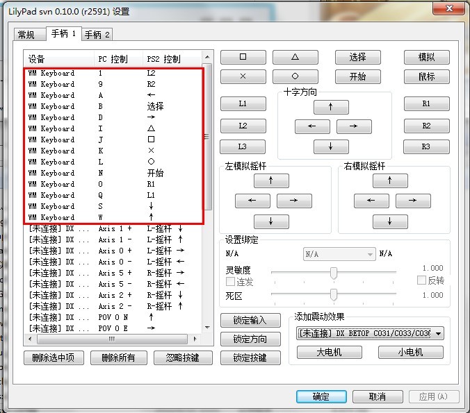Select the Axis 1 + binding row
Image resolution: width=470 pixels, height=413 pixels.
point(113,228)
